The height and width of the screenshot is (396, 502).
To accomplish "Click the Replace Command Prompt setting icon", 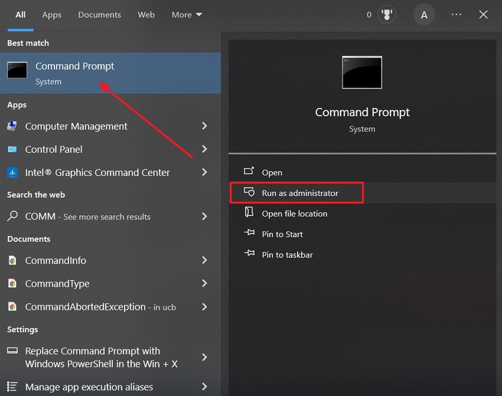I will point(12,351).
